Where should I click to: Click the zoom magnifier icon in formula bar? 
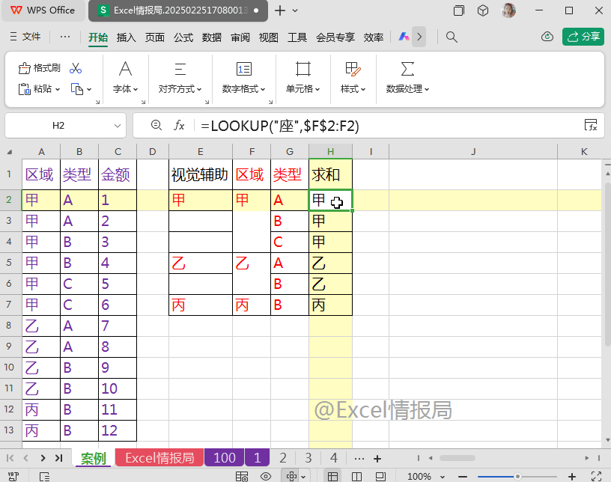click(156, 126)
